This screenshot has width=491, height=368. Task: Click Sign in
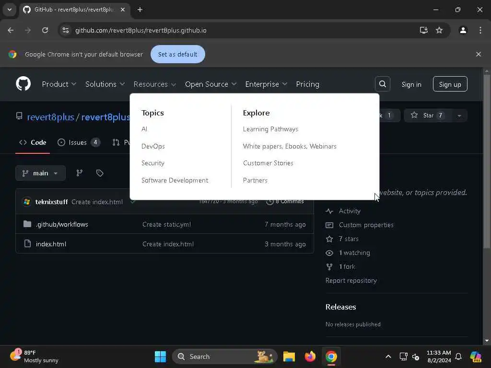pos(411,84)
